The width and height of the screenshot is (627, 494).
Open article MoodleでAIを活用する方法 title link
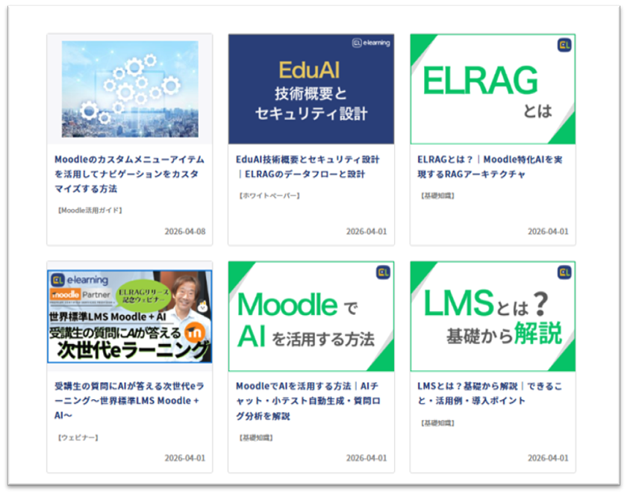click(x=308, y=401)
